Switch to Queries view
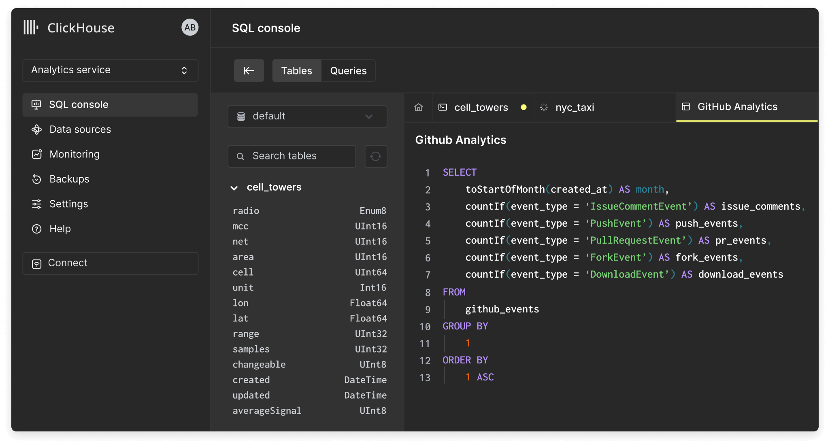Screen dimensions: 830x446 tap(348, 71)
